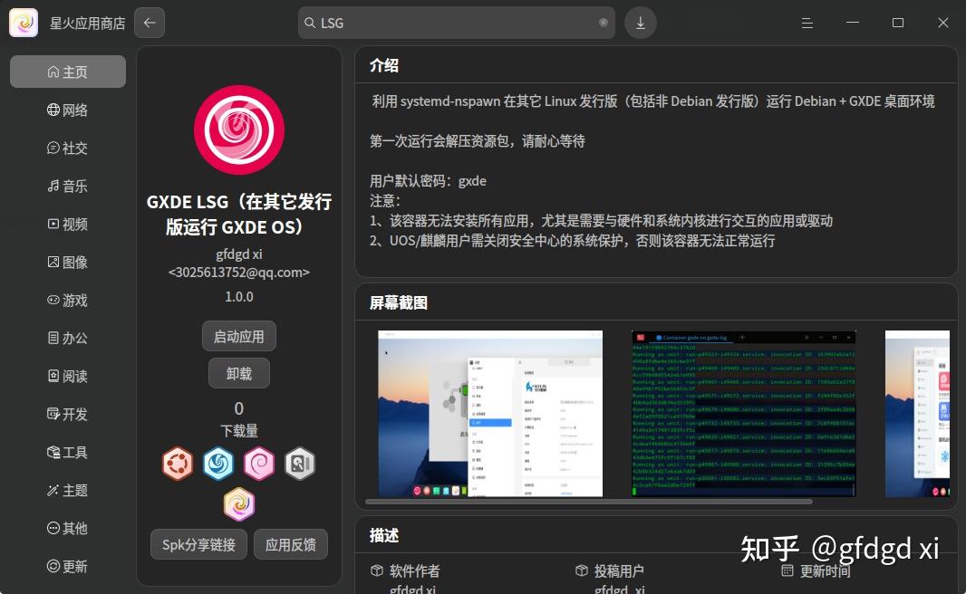Select the 开发 category
966x594 pixels.
67,414
